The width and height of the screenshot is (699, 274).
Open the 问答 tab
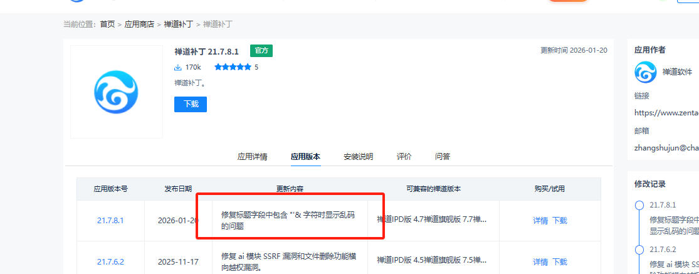coord(443,157)
